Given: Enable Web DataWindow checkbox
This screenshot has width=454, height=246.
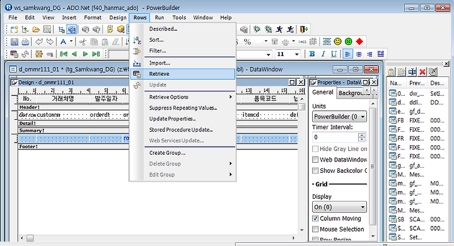Looking at the screenshot, I should 315,160.
